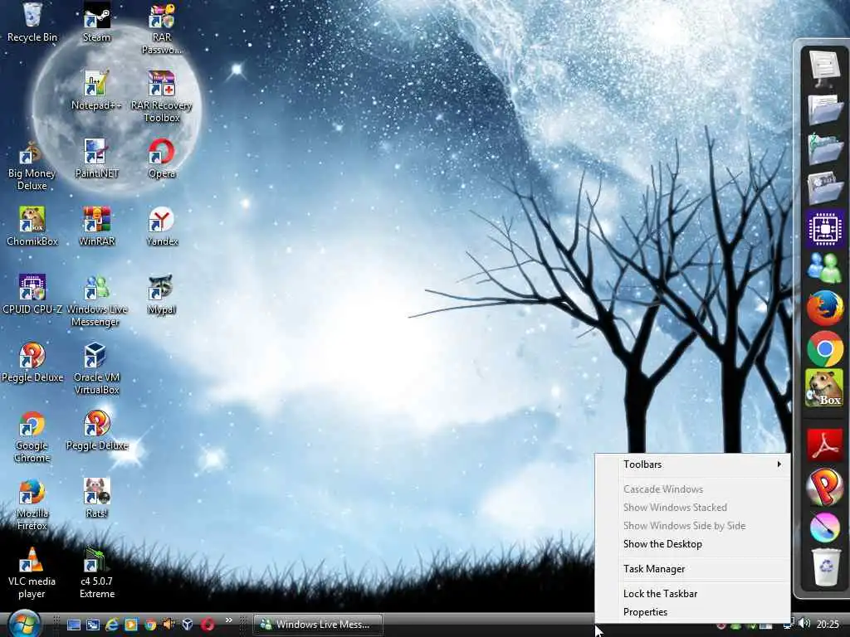
Task: Open the RAR Recovery Toolbox shortcut
Action: (162, 96)
